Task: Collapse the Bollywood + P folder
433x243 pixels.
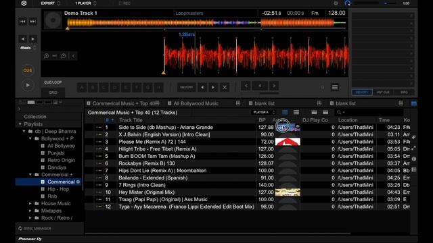Action: click(x=30, y=138)
